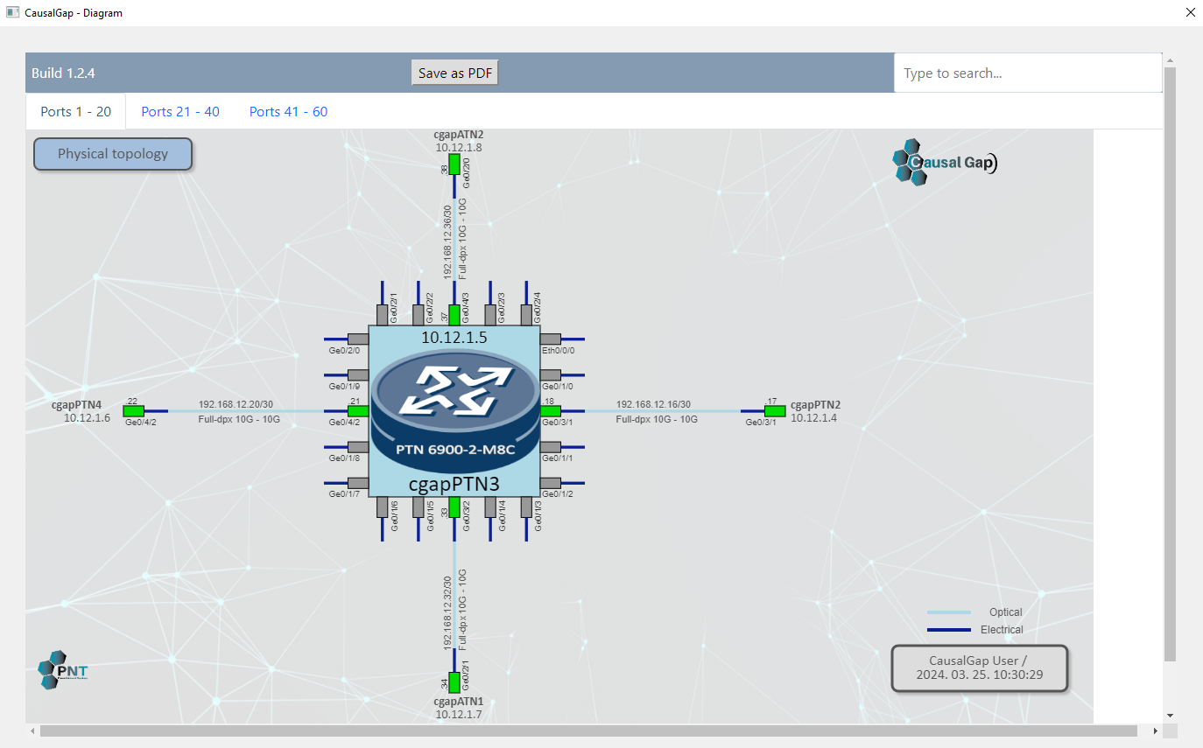This screenshot has width=1203, height=748.
Task: Click the horizontal scrollbar right arrow
Action: [x=1156, y=731]
